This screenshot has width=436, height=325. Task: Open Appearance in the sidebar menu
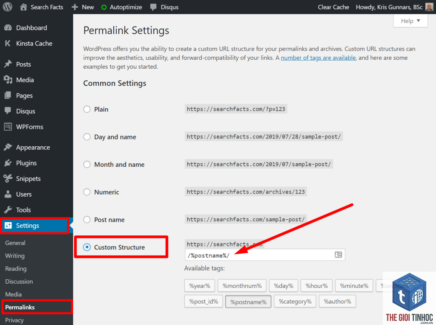33,147
